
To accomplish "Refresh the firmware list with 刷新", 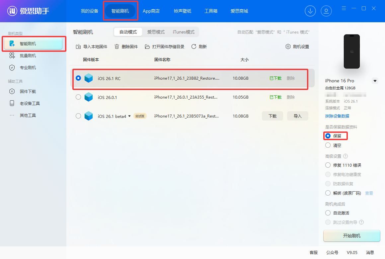I will point(199,46).
